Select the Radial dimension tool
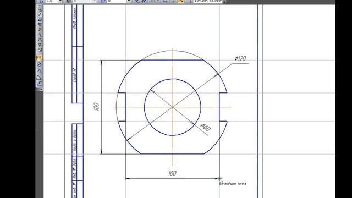The height and width of the screenshot is (198, 352). click(39, 71)
